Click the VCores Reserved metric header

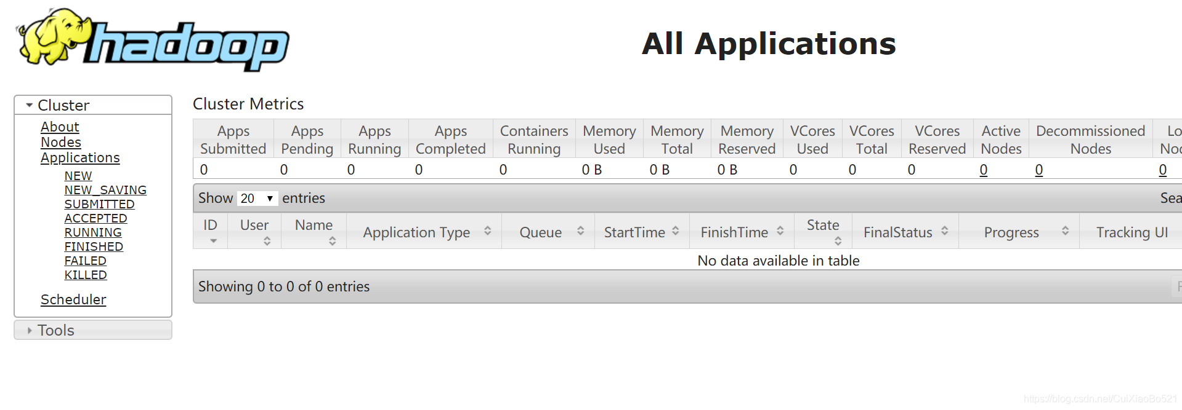click(x=937, y=140)
